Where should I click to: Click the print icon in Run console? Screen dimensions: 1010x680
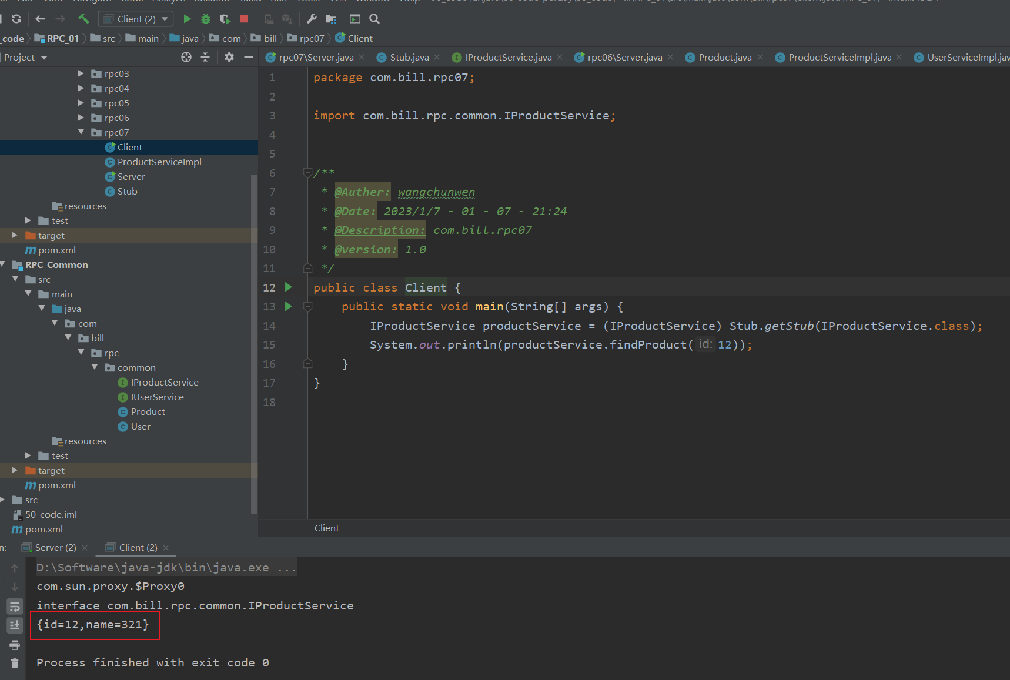click(x=15, y=645)
